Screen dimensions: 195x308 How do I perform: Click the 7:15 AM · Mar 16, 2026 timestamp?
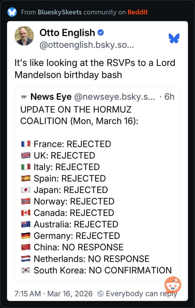[x=53, y=293]
